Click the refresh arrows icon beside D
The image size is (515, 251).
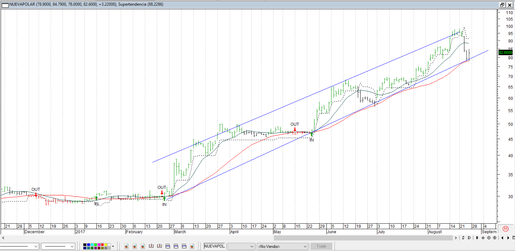pyautogui.click(x=463, y=238)
